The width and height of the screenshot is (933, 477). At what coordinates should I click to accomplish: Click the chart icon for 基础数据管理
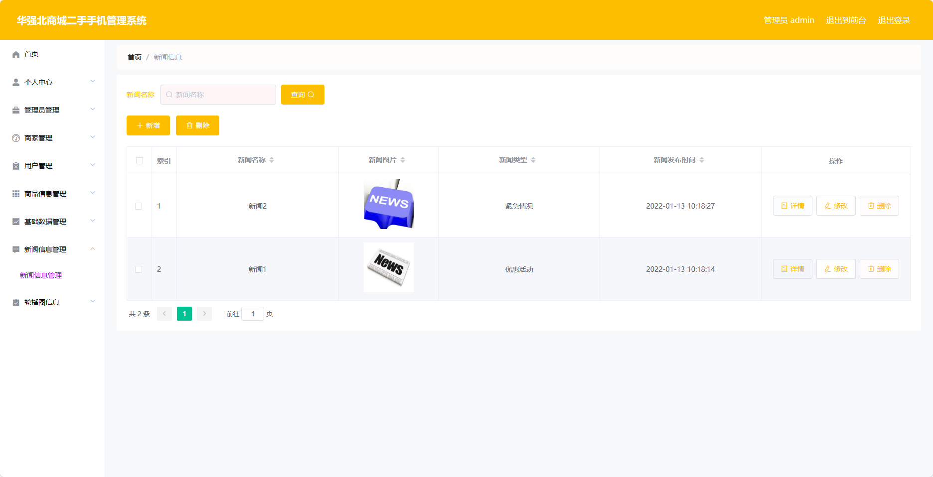pos(16,222)
